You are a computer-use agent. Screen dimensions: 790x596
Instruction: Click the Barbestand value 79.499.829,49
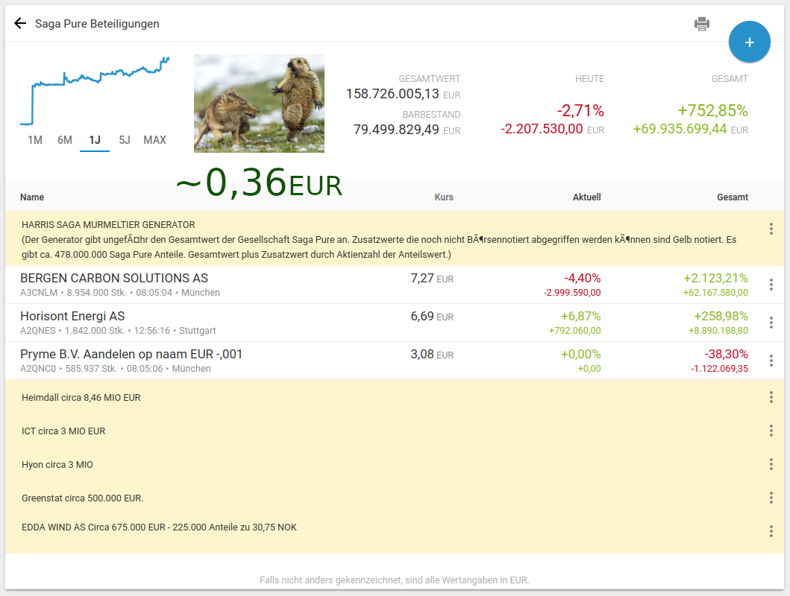click(x=396, y=130)
